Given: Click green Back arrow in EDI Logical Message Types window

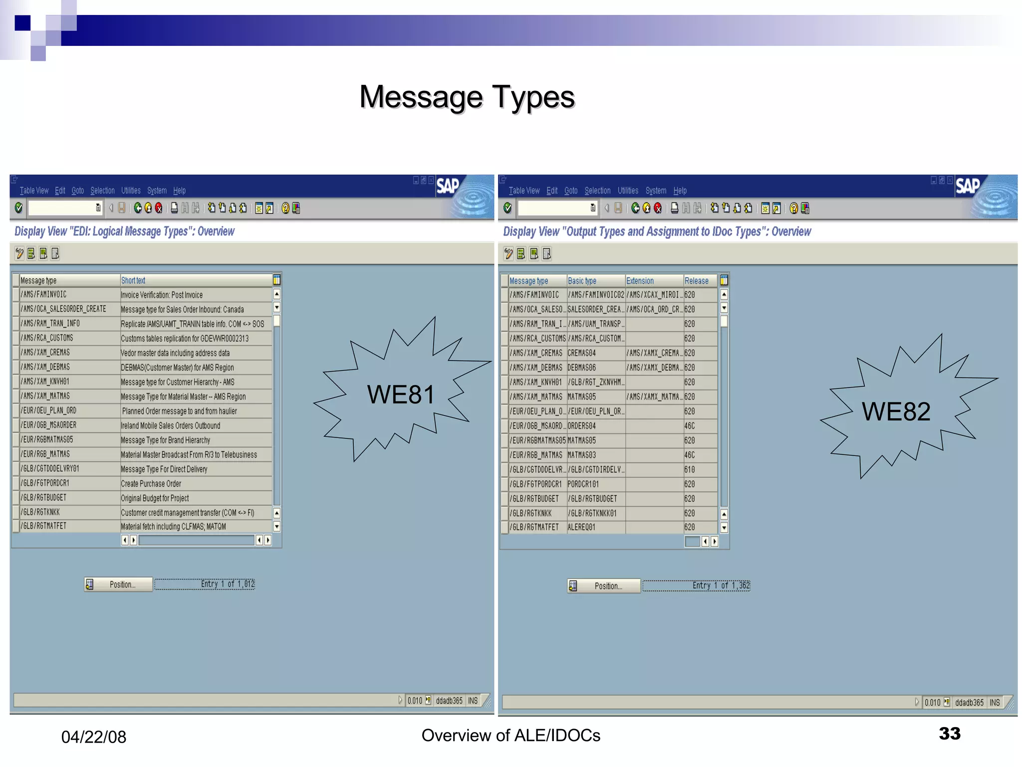Looking at the screenshot, I should pos(138,208).
